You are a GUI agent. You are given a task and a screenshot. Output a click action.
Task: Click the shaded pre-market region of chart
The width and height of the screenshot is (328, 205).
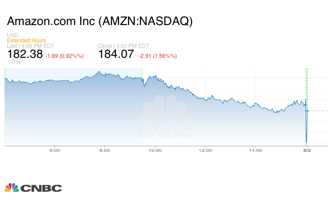[x=73, y=114]
